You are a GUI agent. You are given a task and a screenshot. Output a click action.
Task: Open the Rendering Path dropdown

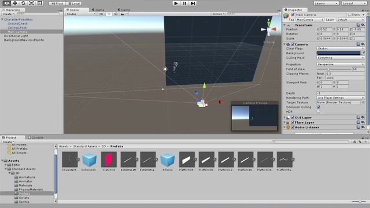[341, 98]
